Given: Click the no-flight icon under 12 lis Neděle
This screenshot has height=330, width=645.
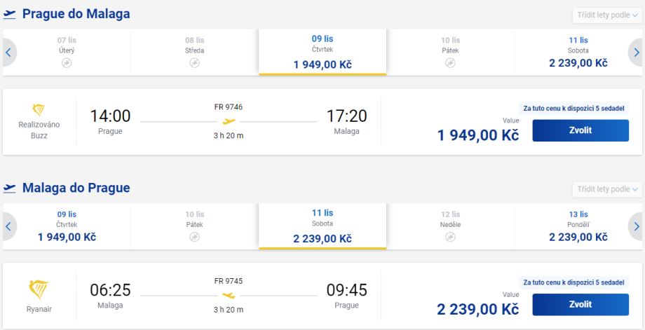Looking at the screenshot, I should (451, 237).
